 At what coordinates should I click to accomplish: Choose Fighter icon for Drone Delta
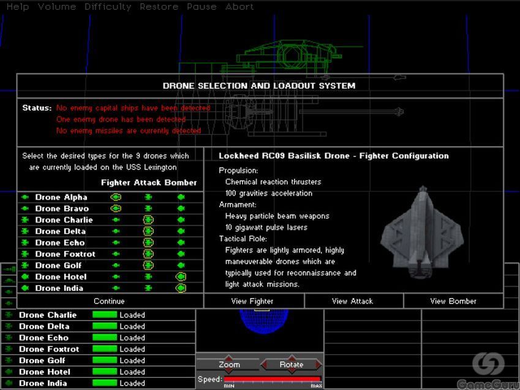coord(116,231)
